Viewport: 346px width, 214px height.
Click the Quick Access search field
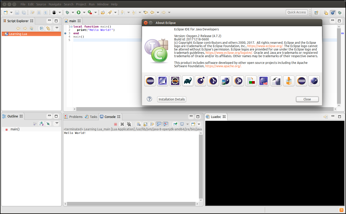(297, 12)
